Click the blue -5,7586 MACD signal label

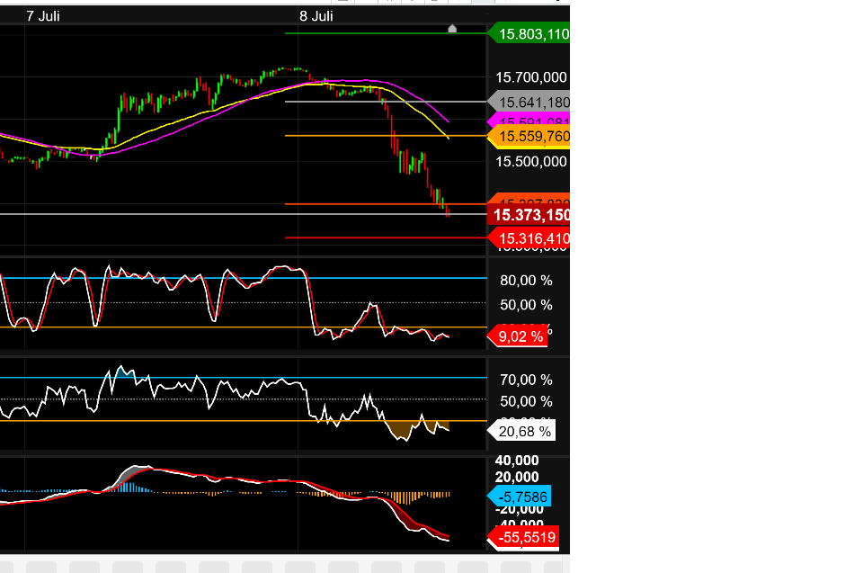521,495
